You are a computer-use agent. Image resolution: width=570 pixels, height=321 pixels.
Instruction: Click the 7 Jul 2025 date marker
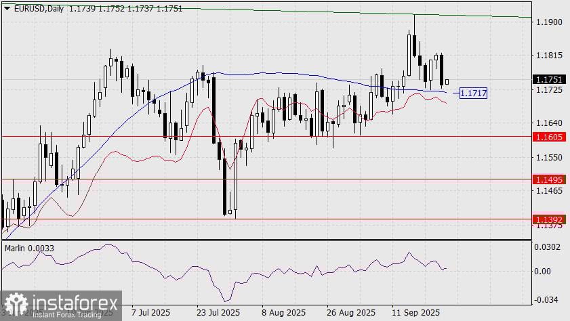pos(150,313)
